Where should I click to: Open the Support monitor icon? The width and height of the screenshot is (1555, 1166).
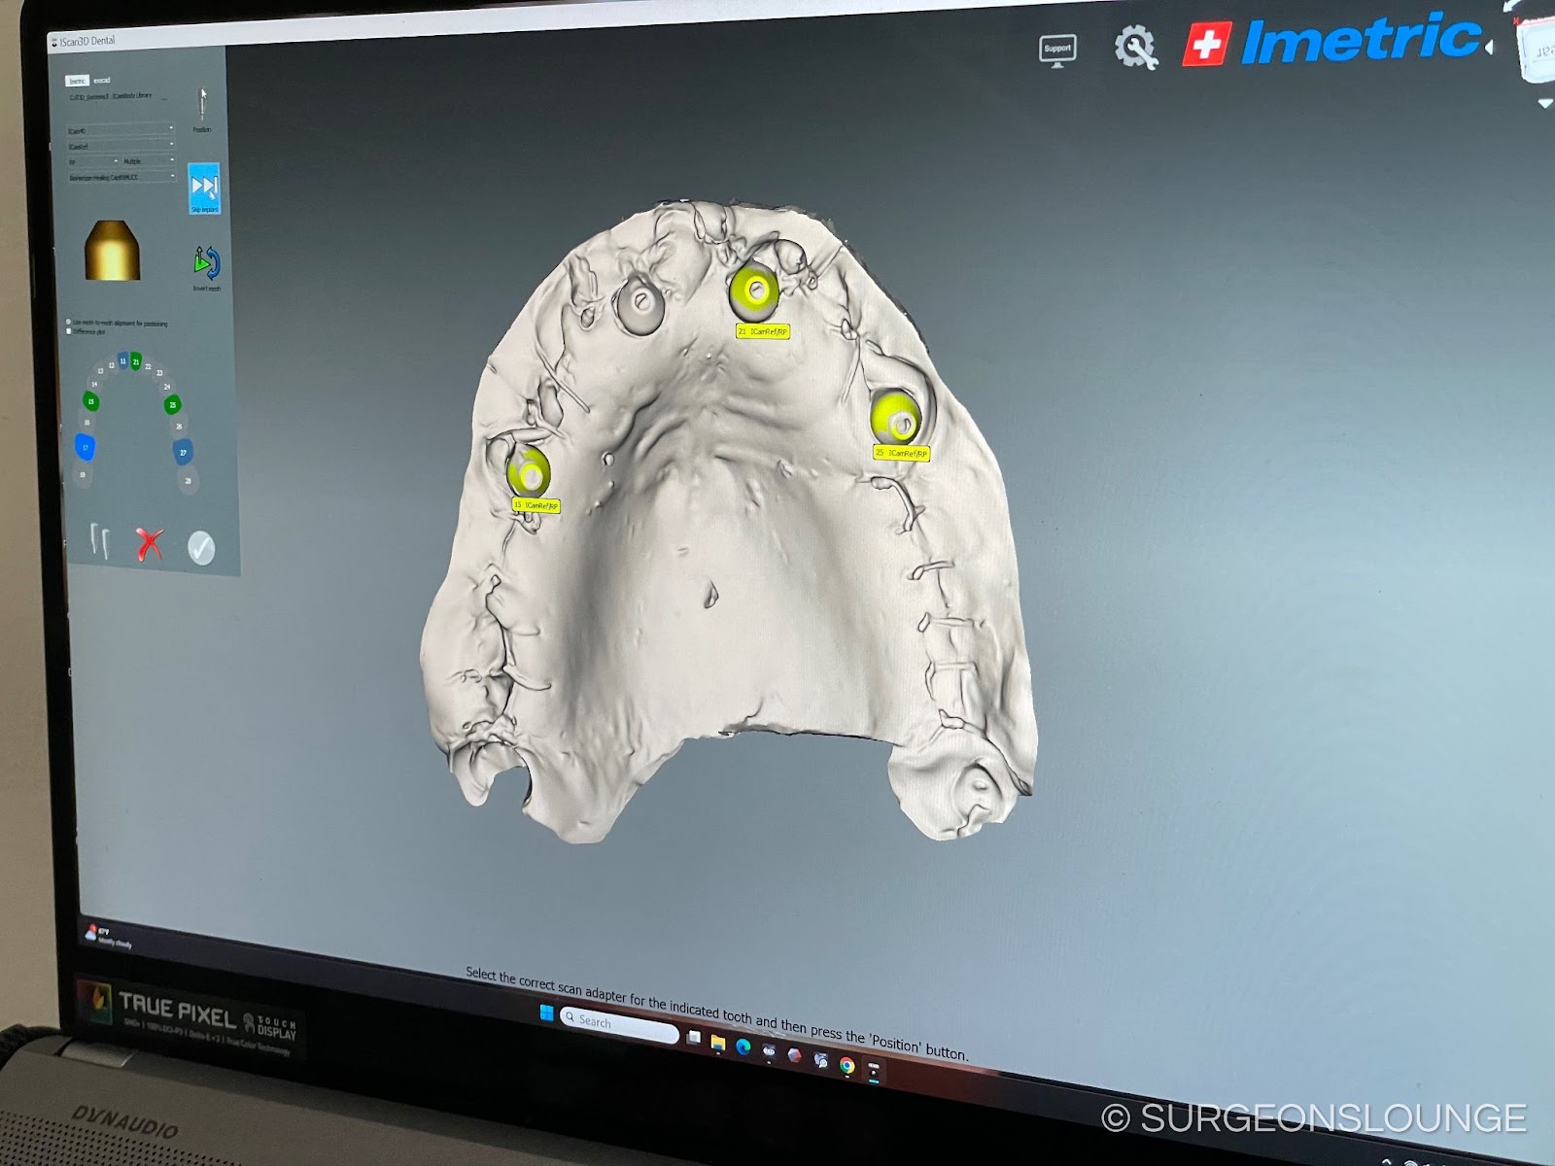1057,50
